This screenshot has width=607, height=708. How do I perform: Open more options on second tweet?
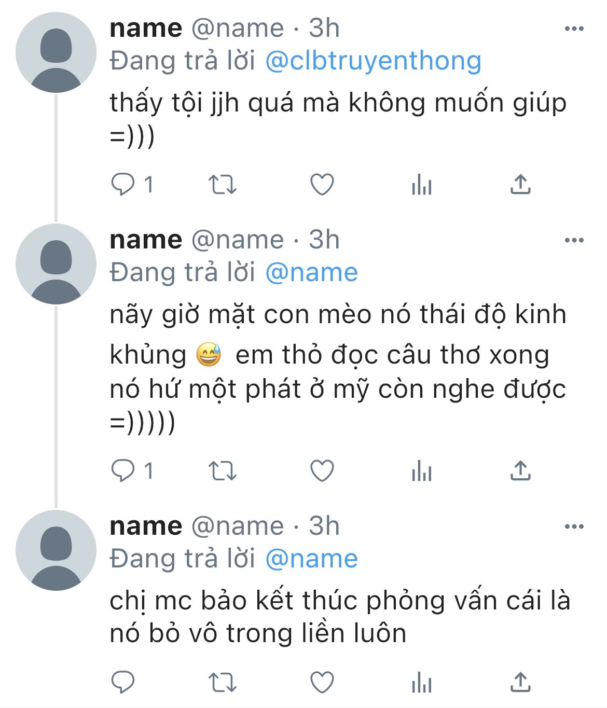(x=574, y=240)
